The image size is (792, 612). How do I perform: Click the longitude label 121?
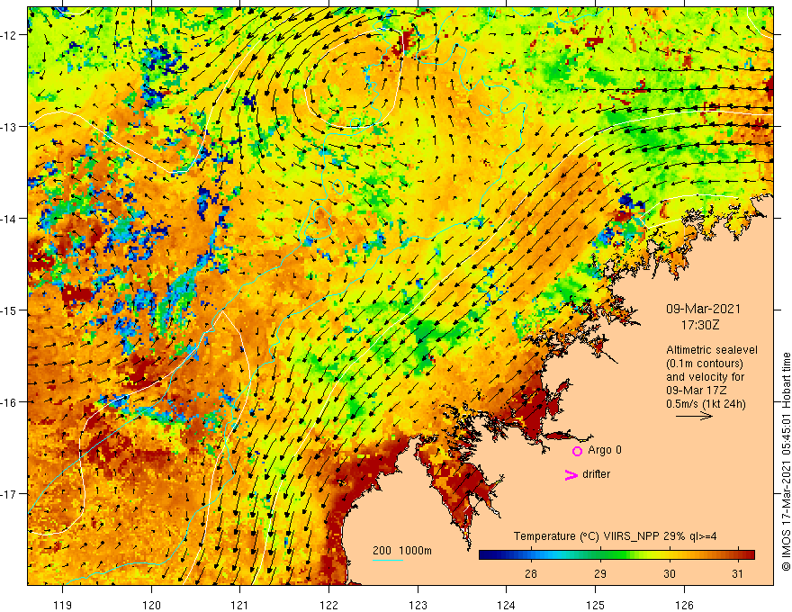[x=240, y=605]
